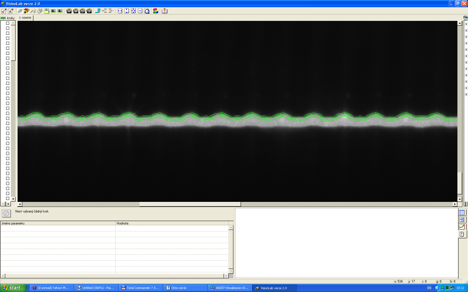Expand the second plus node in right panel
This screenshot has width=468, height=292.
pos(466,30)
